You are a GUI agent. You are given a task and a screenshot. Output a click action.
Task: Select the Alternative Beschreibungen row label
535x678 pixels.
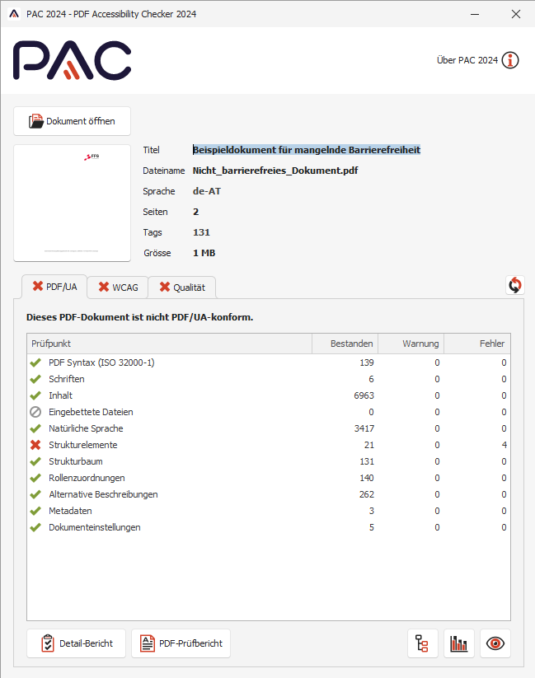point(103,494)
